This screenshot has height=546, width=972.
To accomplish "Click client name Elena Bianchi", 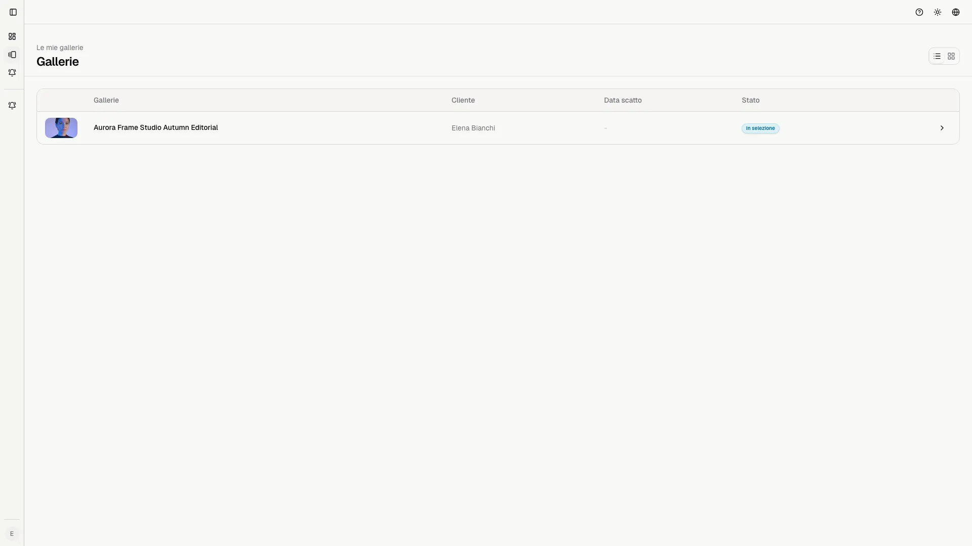I will click(x=473, y=128).
